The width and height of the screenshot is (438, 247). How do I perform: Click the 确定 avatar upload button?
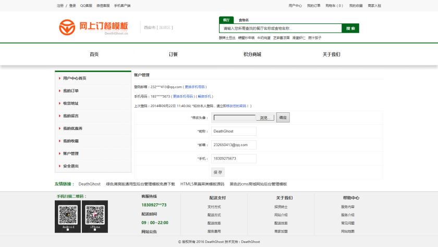(x=283, y=118)
